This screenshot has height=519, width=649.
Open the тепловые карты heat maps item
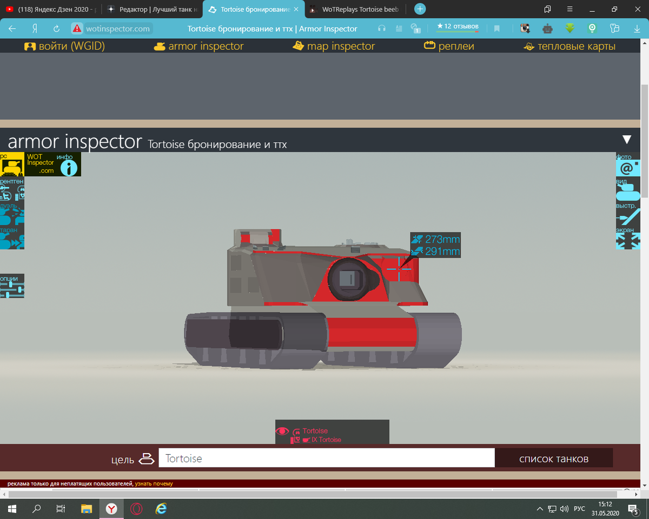(569, 46)
